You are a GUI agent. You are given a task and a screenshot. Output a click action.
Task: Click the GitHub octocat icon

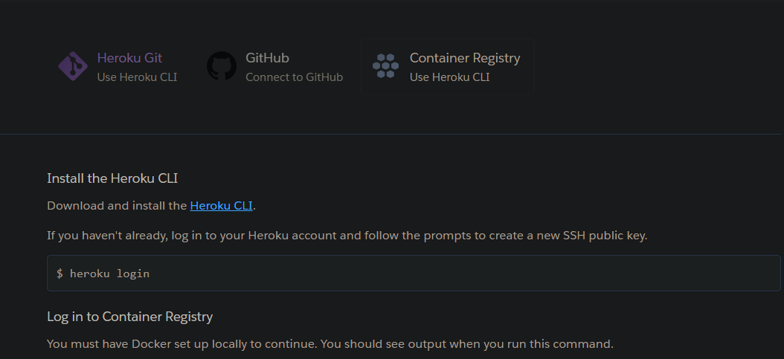coord(222,67)
